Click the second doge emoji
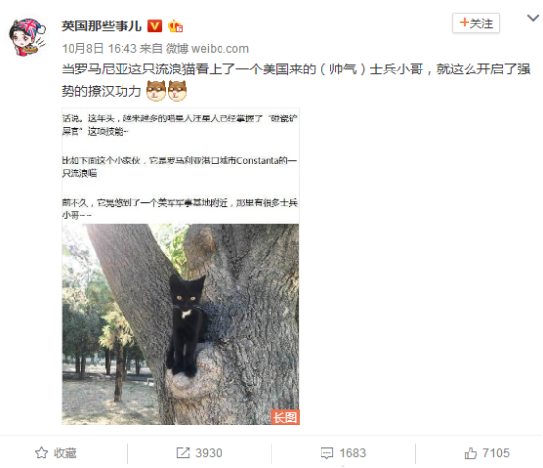This screenshot has width=543, height=468. pos(177,91)
